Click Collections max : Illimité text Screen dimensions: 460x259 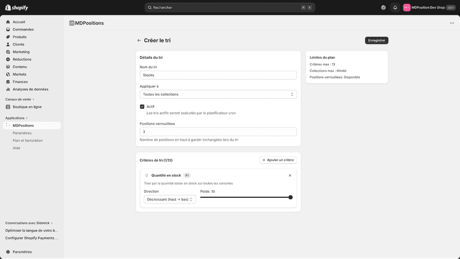[328, 71]
